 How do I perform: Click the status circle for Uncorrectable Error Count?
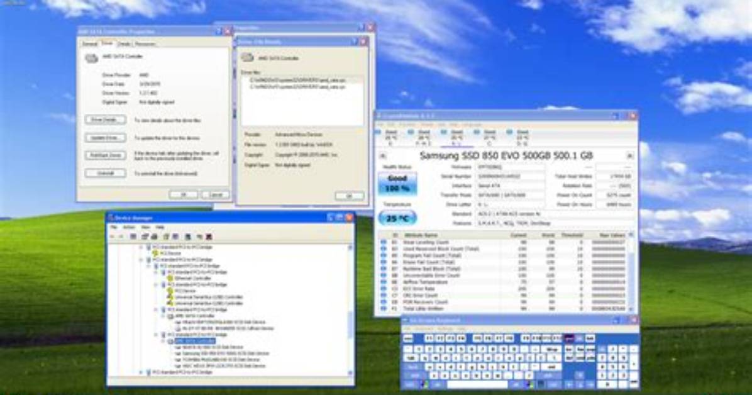tap(383, 276)
